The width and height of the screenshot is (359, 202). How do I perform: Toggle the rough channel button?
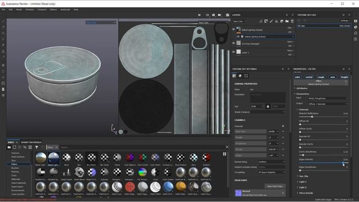pyautogui.click(x=321, y=77)
